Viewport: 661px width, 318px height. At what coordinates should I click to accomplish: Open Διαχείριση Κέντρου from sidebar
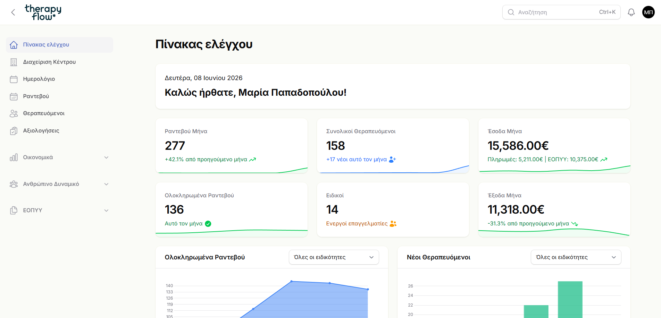[x=60, y=62]
